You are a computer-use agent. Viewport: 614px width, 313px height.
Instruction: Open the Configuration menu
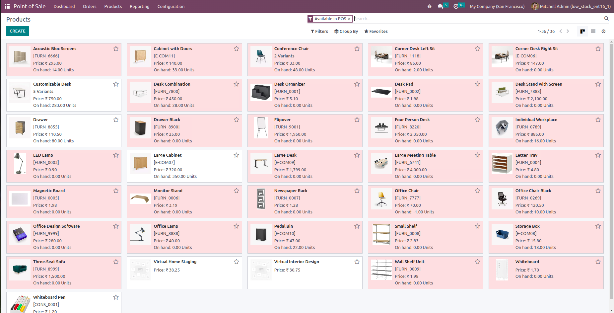point(171,6)
